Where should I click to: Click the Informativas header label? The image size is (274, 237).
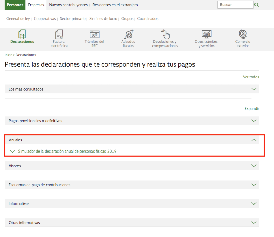tap(19, 204)
